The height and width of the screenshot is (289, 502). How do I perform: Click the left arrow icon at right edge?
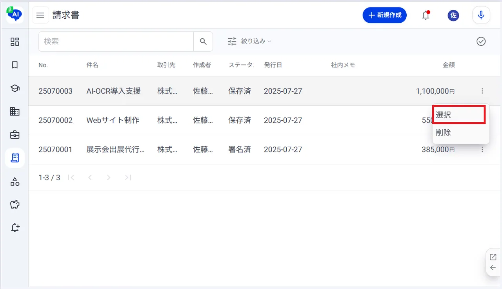point(493,268)
